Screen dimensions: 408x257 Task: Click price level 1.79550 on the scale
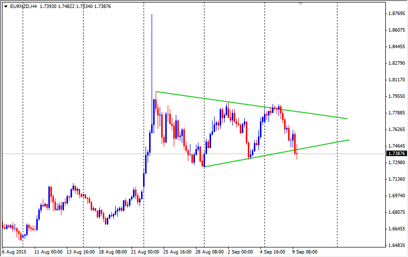tap(397, 96)
